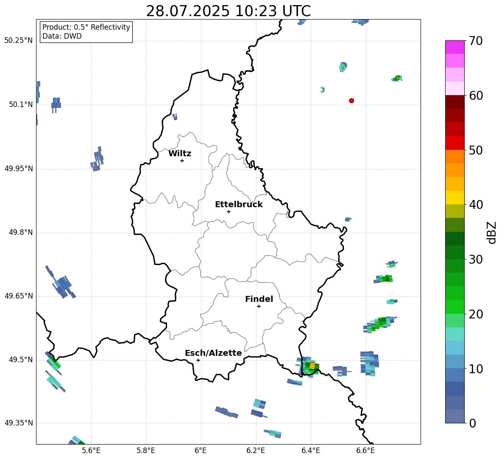Click the 50.1°N latitude label
This screenshot has width=502, height=459.
point(20,104)
